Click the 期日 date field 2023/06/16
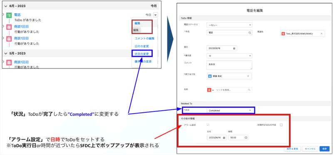Viewport: 333px width, 155px height. point(221,48)
